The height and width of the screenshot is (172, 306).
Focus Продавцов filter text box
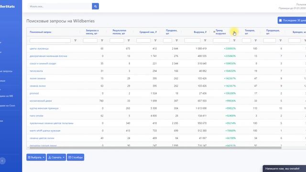click(270, 40)
